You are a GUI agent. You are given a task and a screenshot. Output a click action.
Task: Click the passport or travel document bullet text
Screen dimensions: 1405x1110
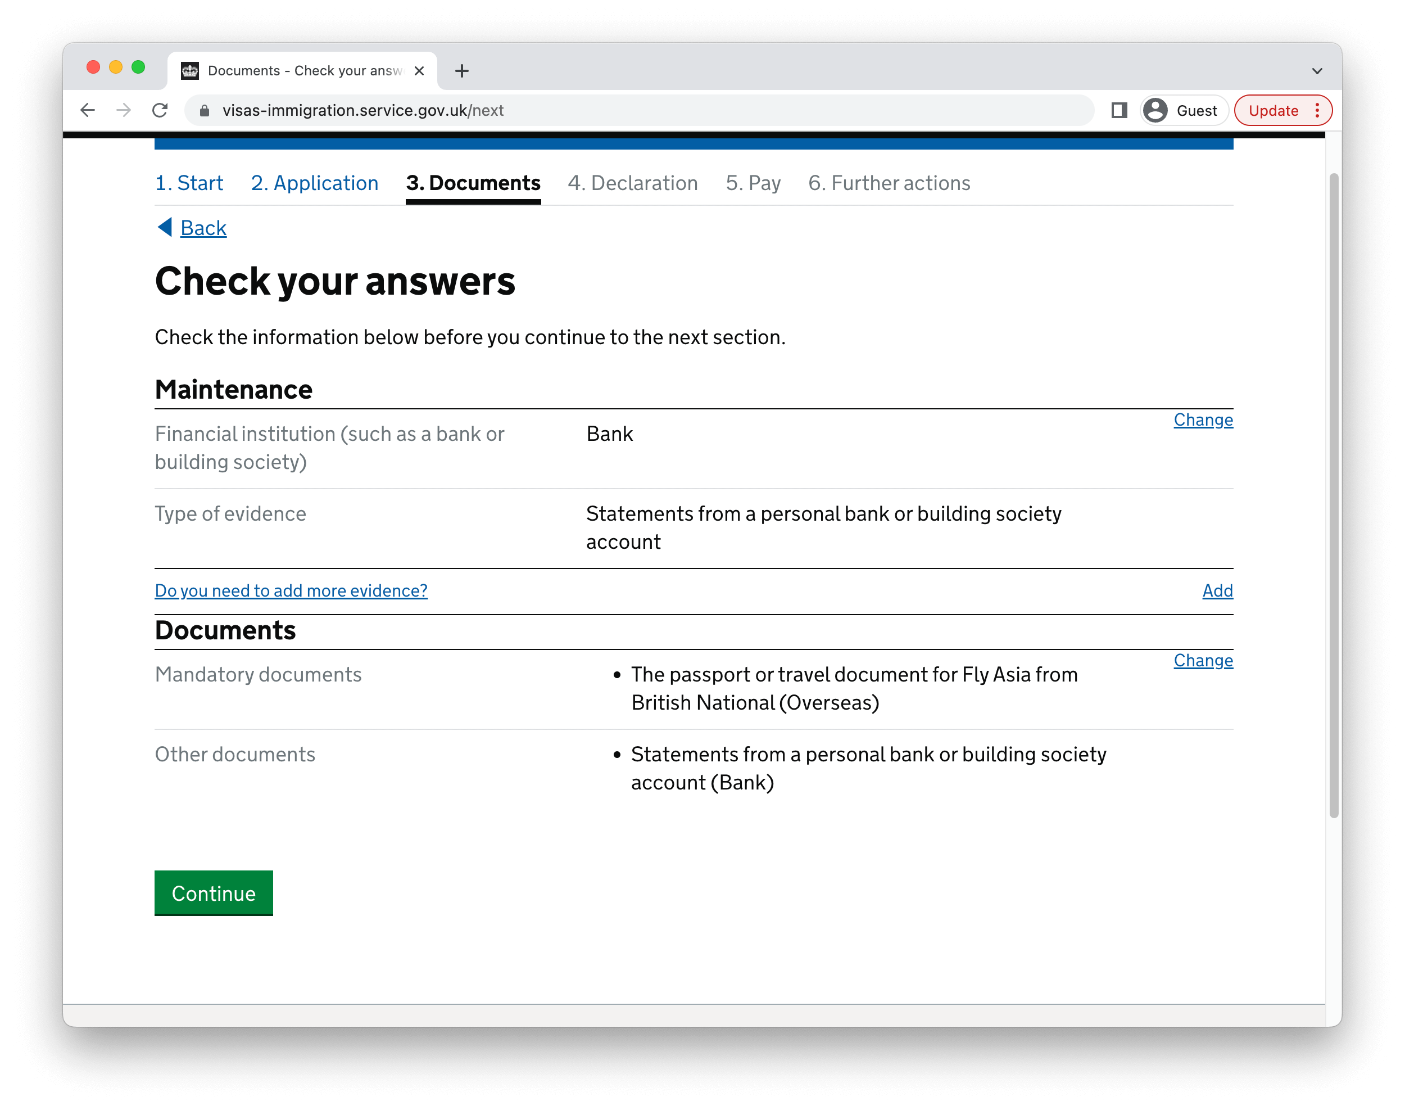(x=854, y=689)
